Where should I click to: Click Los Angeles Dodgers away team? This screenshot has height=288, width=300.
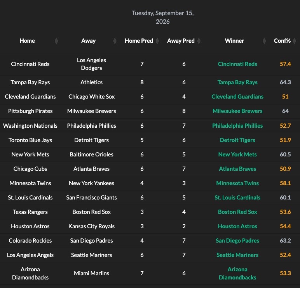pyautogui.click(x=91, y=64)
